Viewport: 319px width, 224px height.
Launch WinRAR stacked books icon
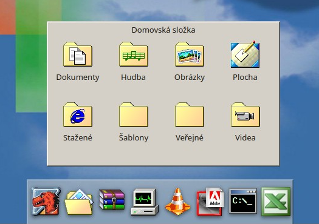click(x=112, y=200)
